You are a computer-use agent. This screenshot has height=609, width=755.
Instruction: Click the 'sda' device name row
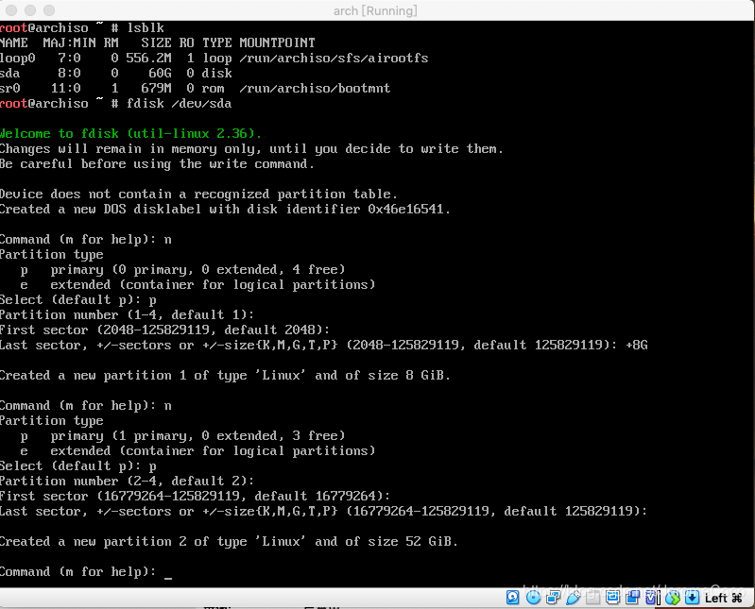pos(116,73)
